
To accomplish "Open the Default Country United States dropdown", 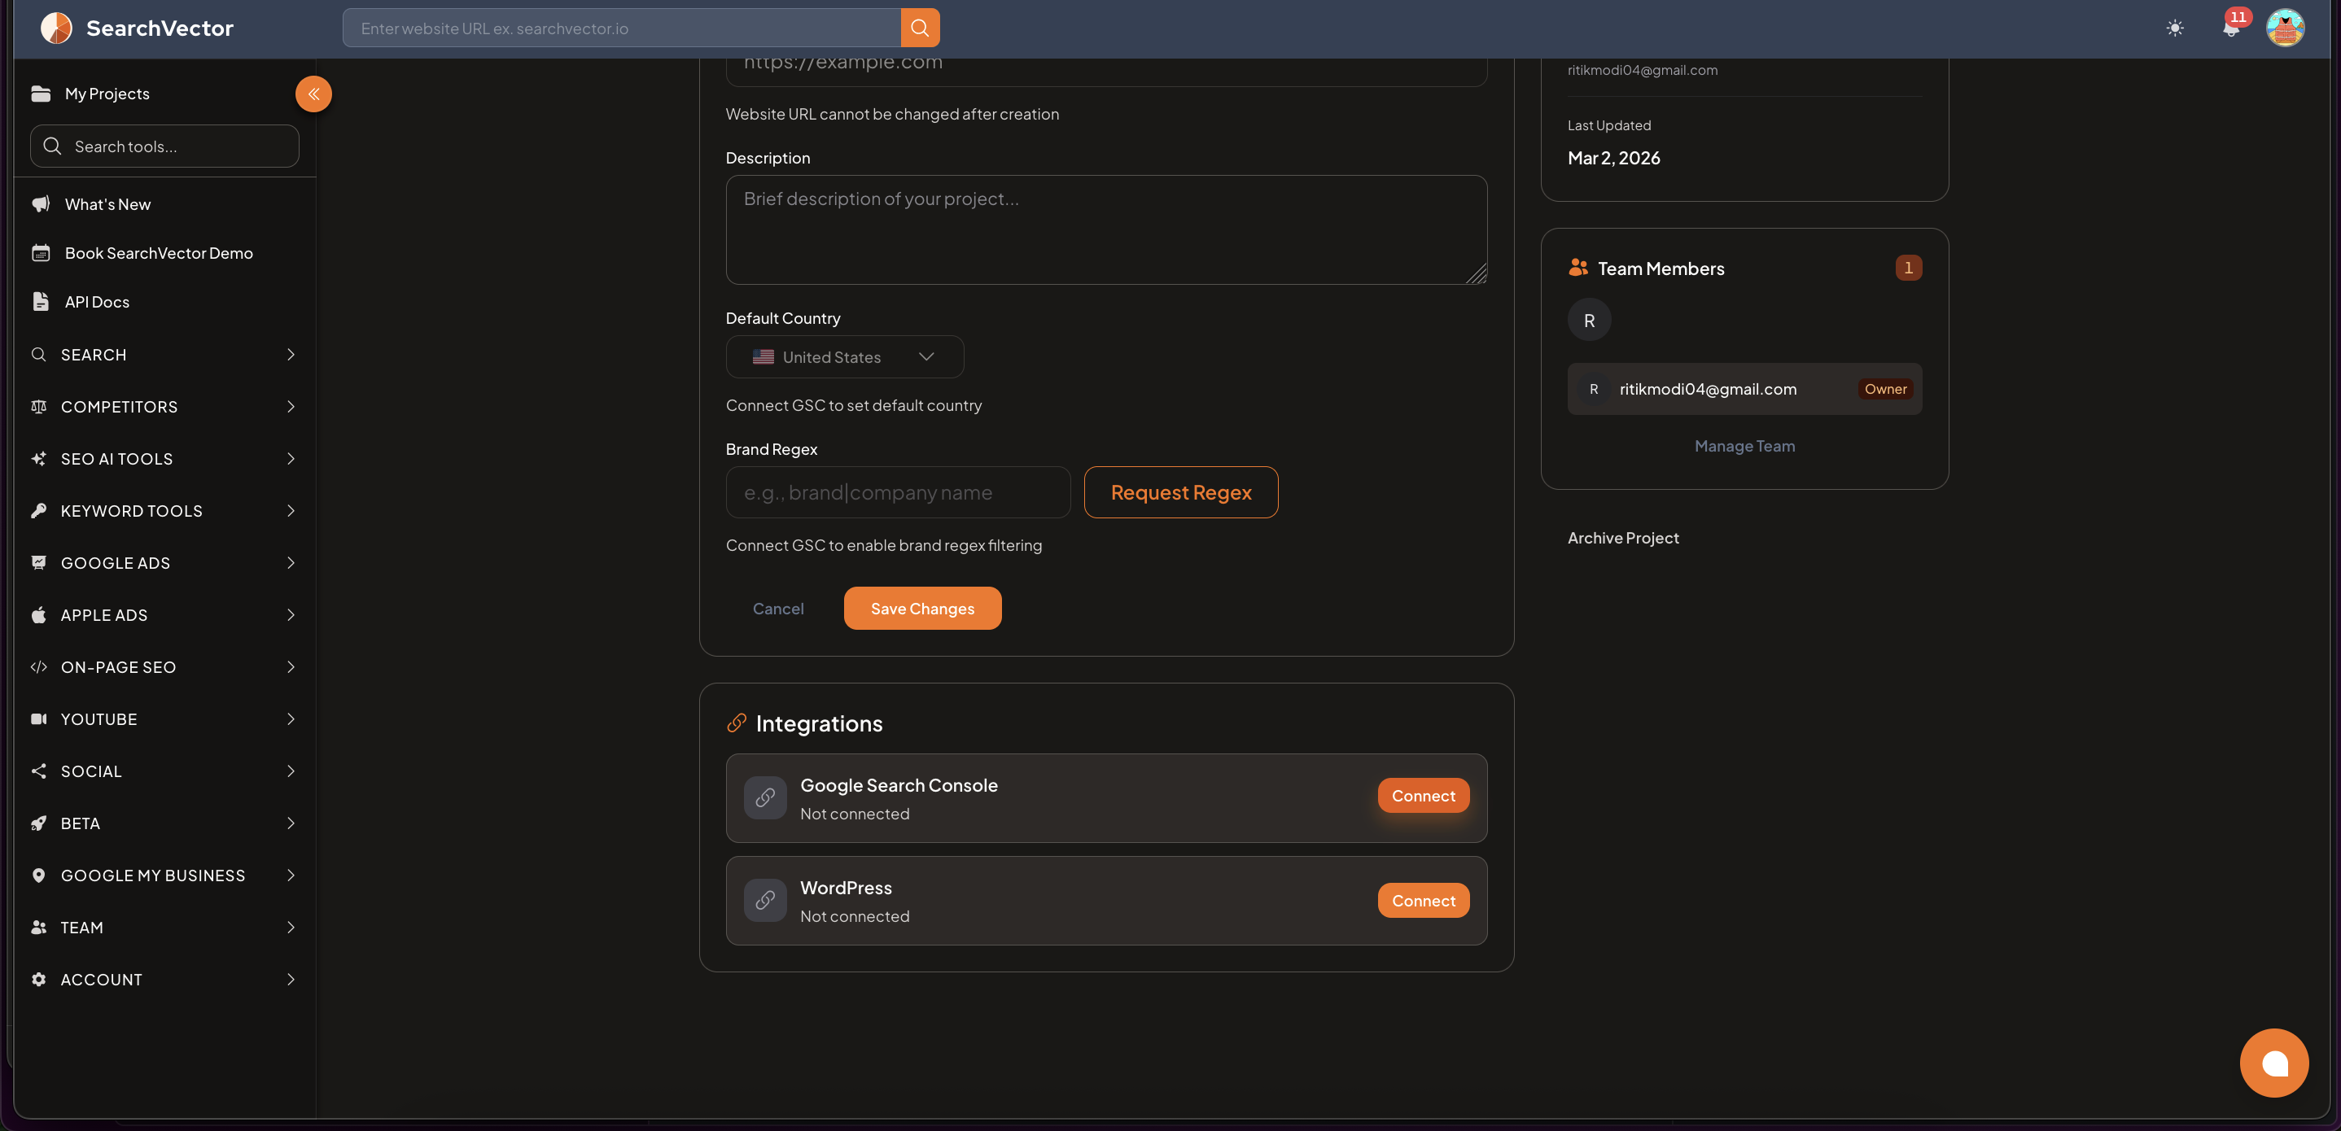I will (844, 357).
